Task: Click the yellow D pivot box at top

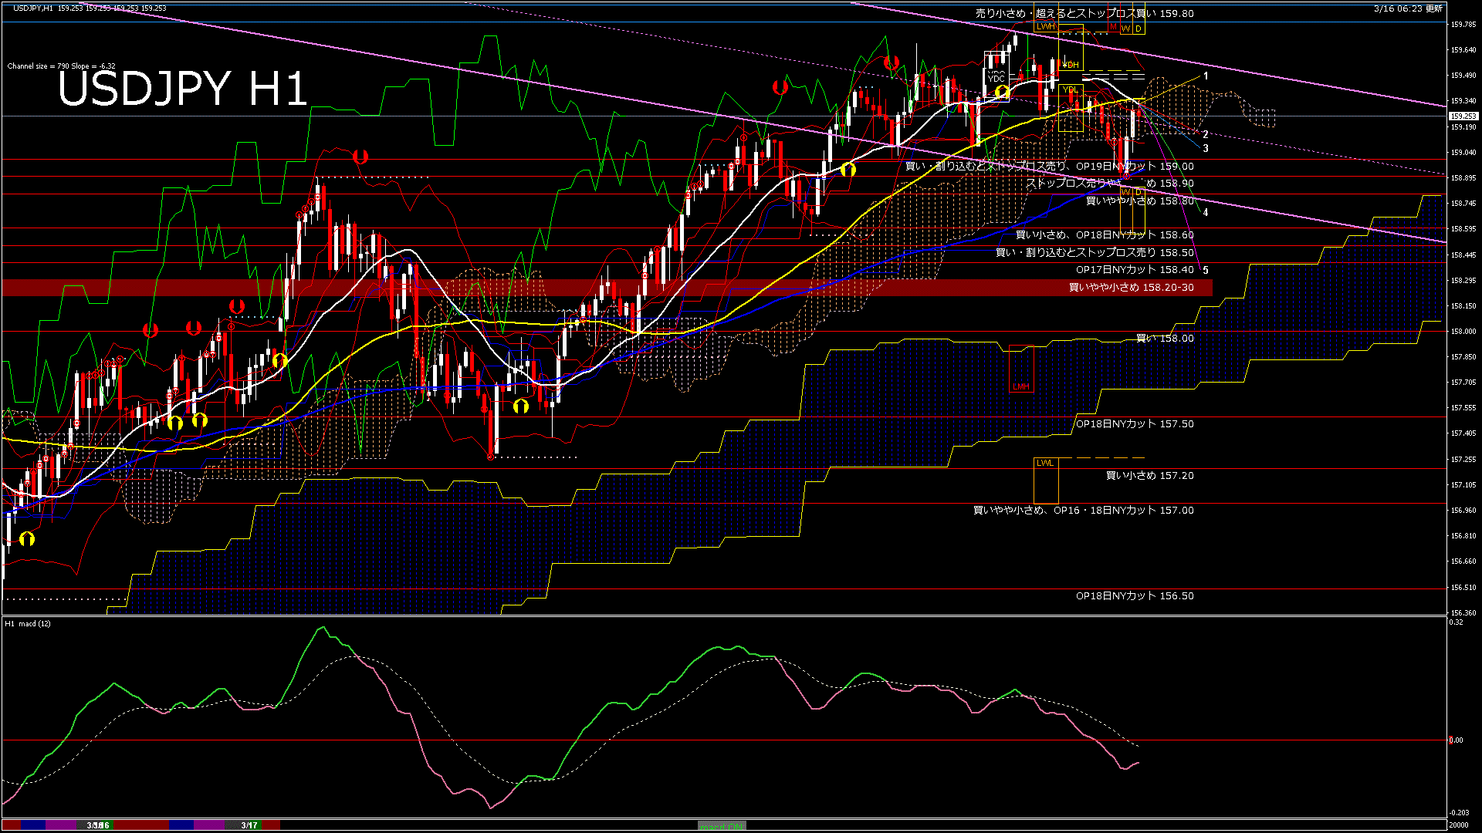Action: pyautogui.click(x=1139, y=29)
